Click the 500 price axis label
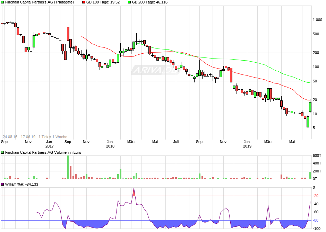Viewport: 326px width, 232px height. (x=316, y=34)
